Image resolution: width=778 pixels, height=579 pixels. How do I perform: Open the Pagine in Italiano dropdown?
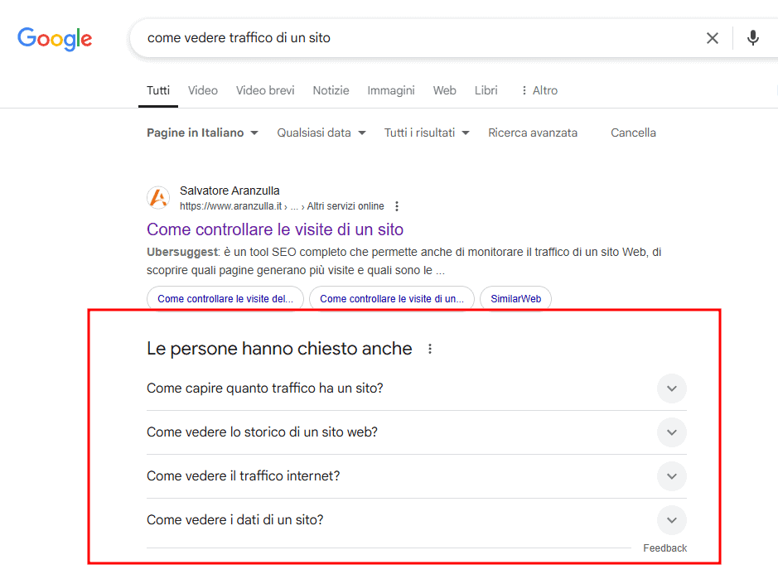point(202,133)
